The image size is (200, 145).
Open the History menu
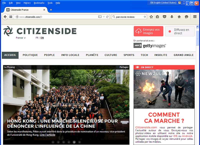click(27, 3)
